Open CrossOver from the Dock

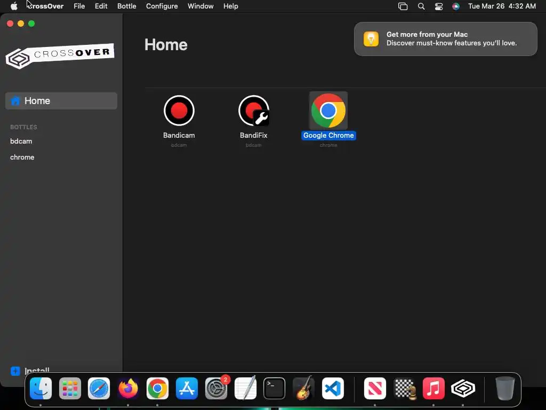point(463,388)
